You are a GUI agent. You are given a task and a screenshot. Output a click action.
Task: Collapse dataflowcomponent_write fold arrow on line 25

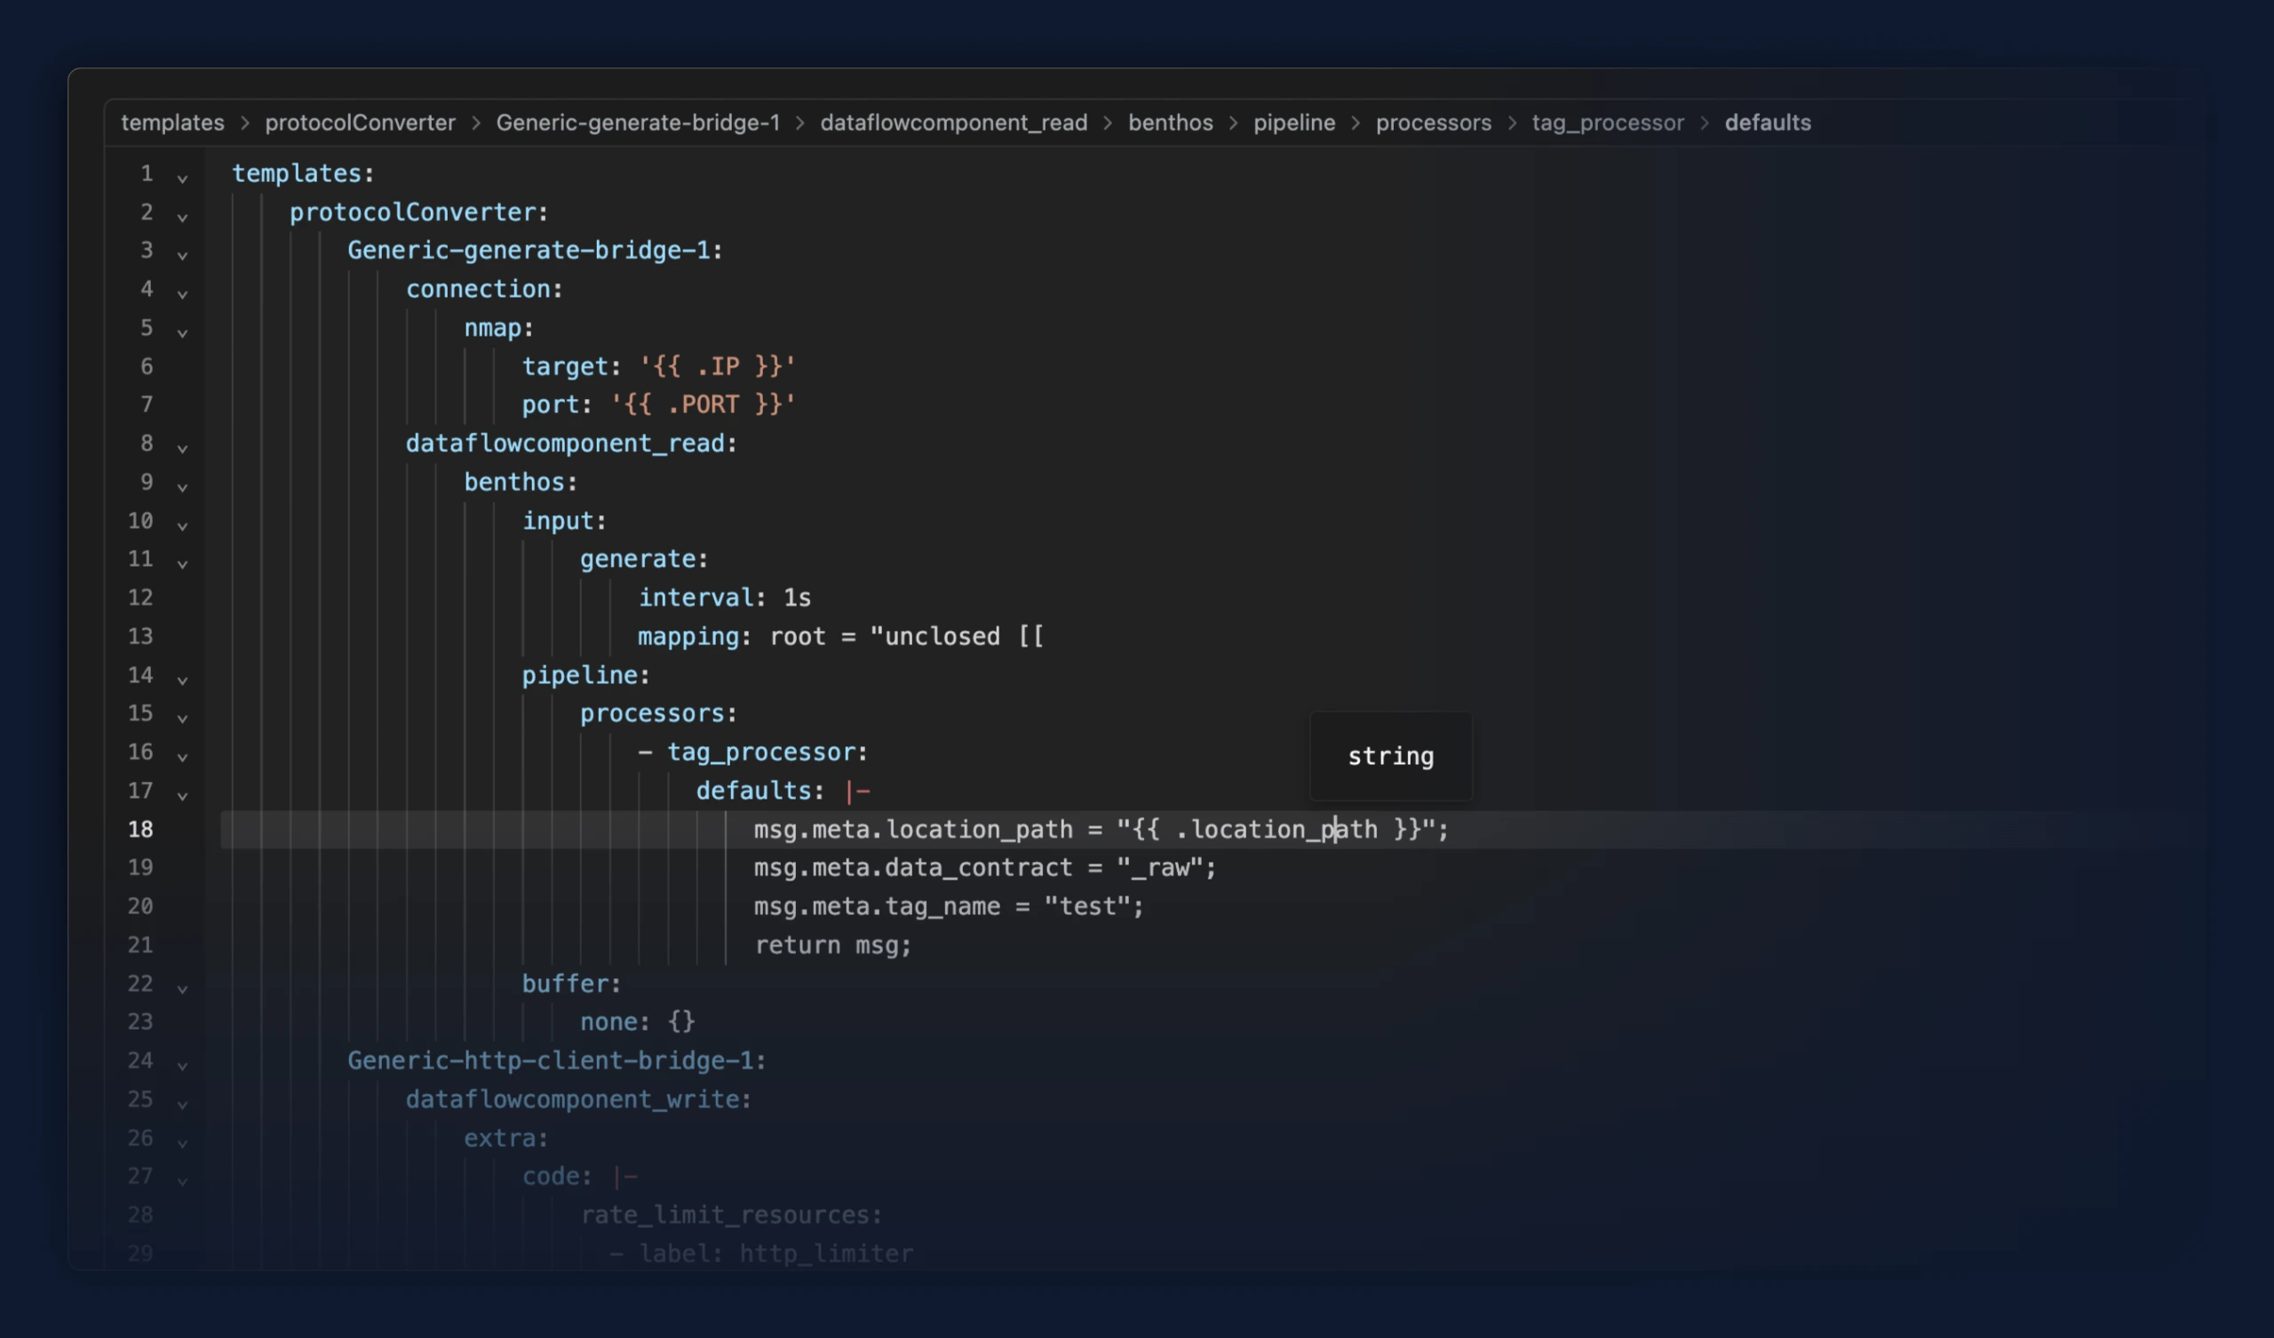(x=182, y=1105)
